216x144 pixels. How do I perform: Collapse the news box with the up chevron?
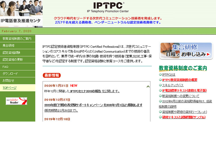pos(148,86)
